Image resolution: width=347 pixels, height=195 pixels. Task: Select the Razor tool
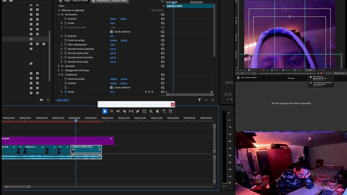click(x=124, y=111)
